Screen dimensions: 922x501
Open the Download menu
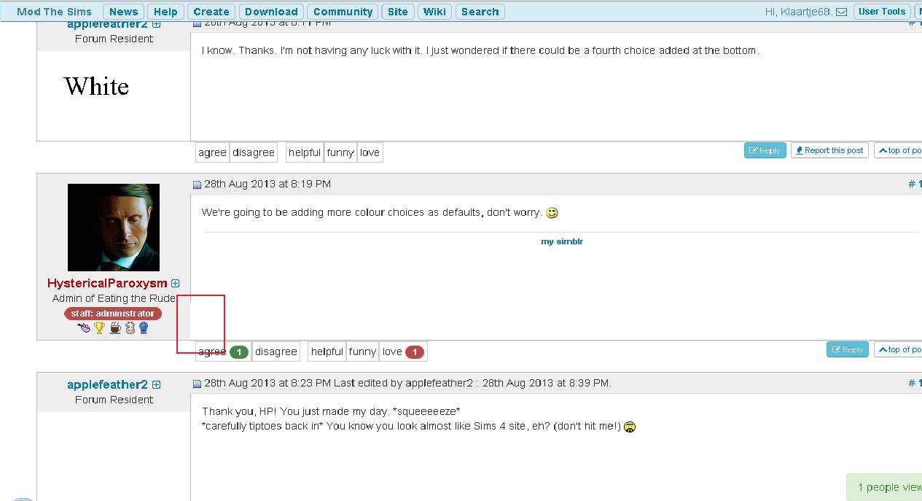click(271, 11)
